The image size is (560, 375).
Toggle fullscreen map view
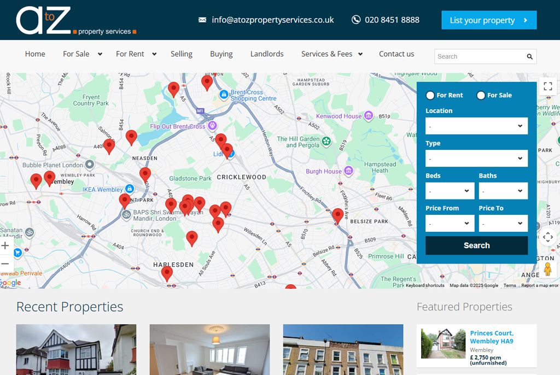point(548,86)
